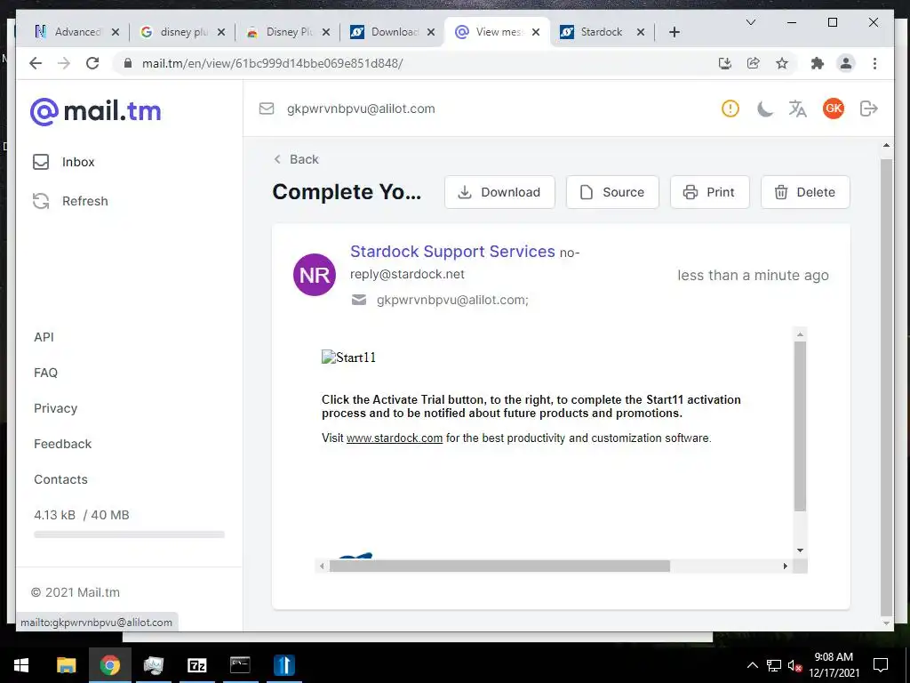This screenshot has height=683, width=910.
Task: Open Chrome three-dot menu
Action: pos(874,63)
